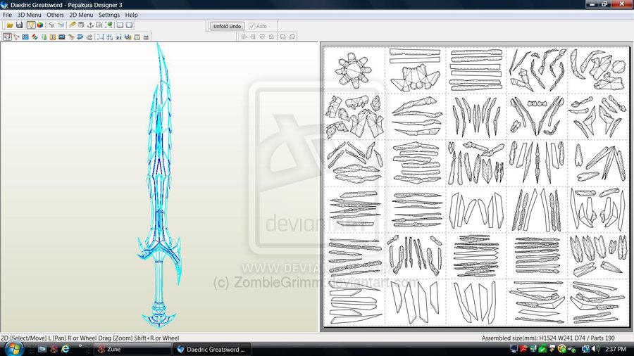Save the project with the floppy disk icon

19,25
